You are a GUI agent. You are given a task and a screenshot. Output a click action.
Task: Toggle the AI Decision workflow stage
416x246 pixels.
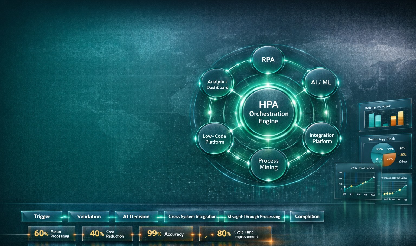click(x=136, y=217)
